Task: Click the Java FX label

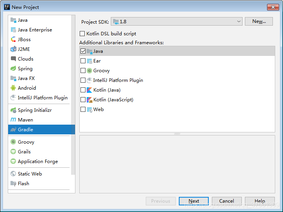Action: [x=26, y=78]
